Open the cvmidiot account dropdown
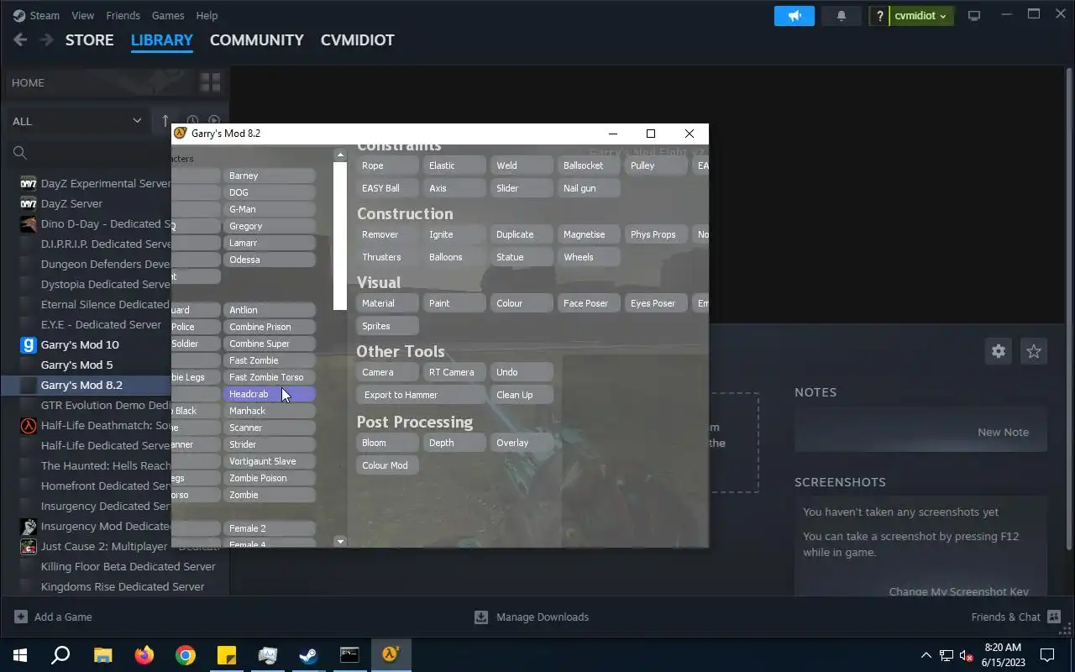 [x=920, y=16]
